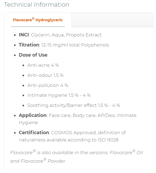Click the italic Flavocare Oil mention
The height and width of the screenshot is (173, 156).
point(126,152)
